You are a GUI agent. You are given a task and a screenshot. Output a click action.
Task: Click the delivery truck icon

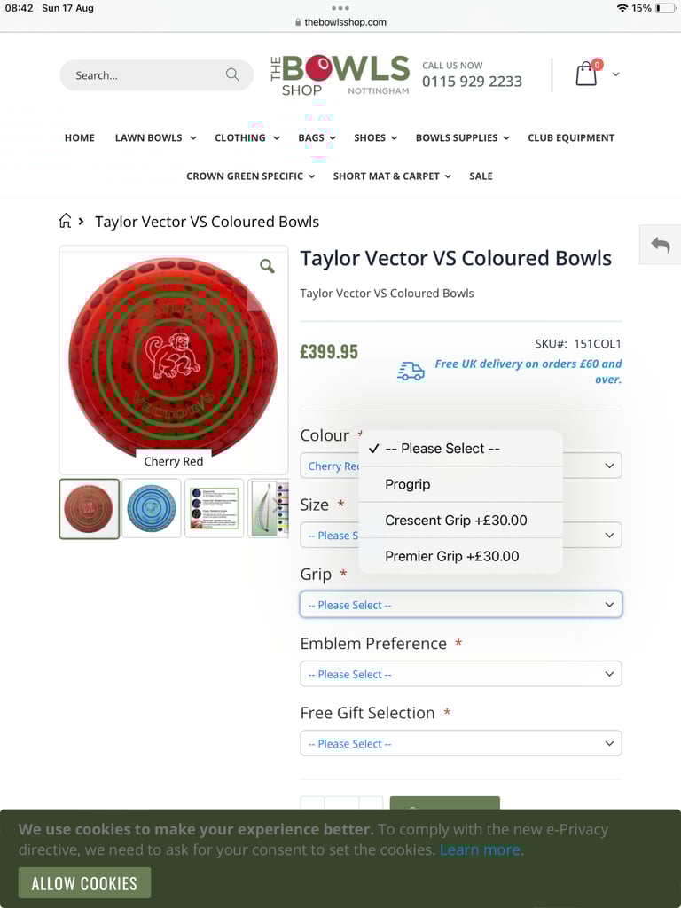point(411,372)
